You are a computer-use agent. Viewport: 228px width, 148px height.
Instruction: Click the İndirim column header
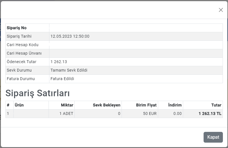[x=175, y=105]
